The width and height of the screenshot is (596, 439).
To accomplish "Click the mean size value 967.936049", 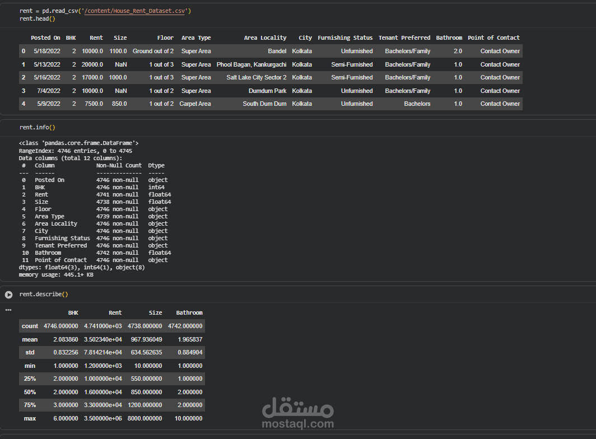I will (146, 339).
